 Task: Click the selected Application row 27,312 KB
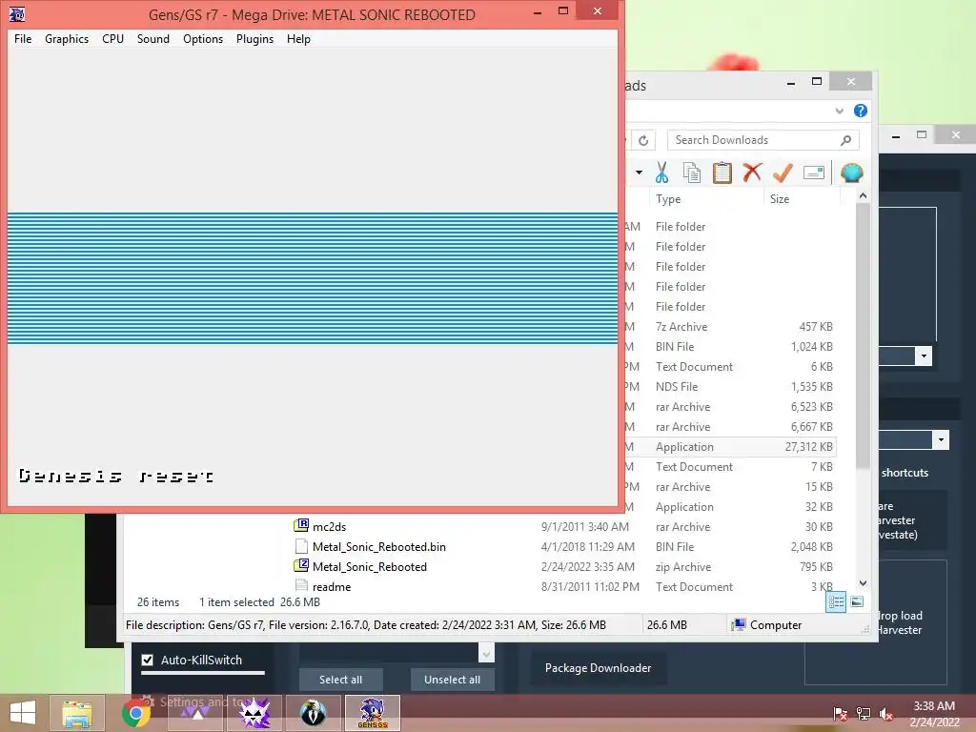pos(730,447)
